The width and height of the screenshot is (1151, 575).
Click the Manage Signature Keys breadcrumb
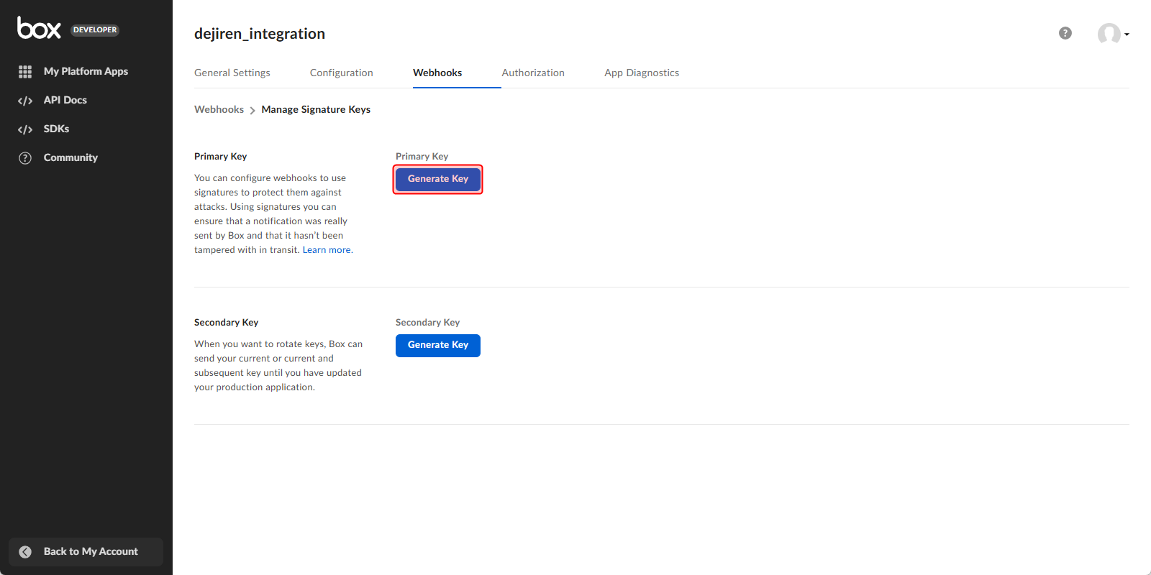pos(316,109)
